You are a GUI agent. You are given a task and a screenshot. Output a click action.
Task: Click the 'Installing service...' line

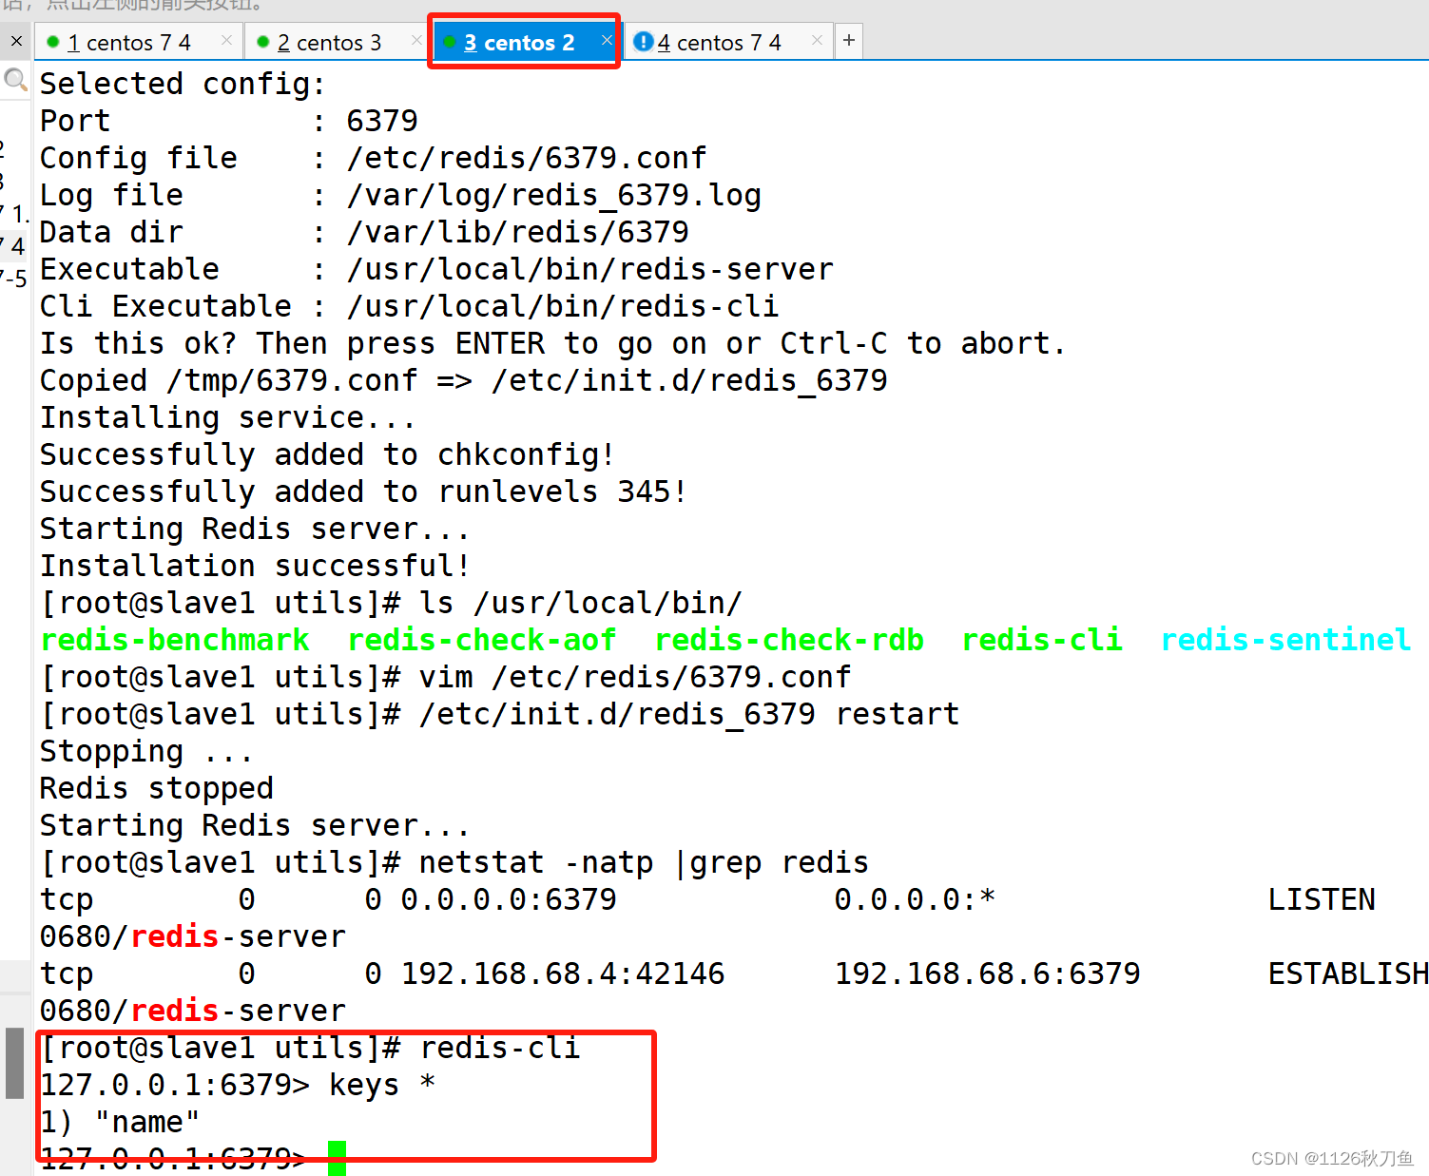tap(227, 417)
